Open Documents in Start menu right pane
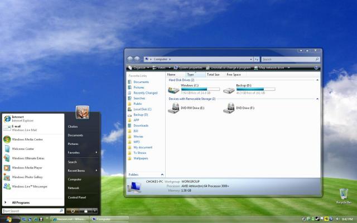 [x=75, y=135]
